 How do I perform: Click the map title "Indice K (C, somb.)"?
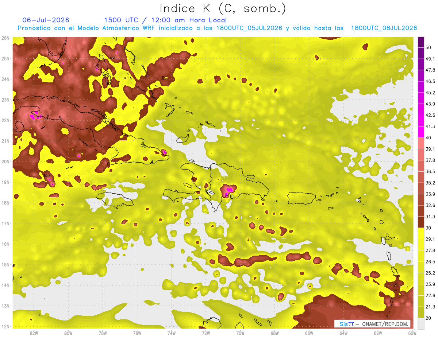pyautogui.click(x=223, y=8)
